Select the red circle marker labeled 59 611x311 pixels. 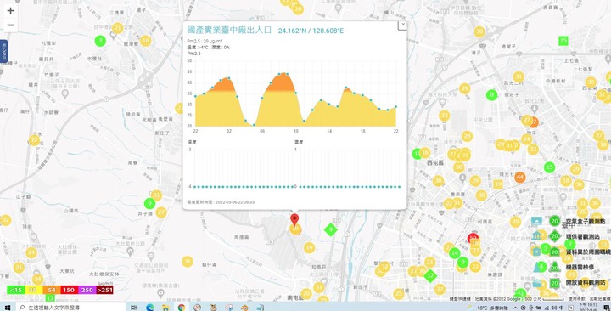(x=473, y=238)
